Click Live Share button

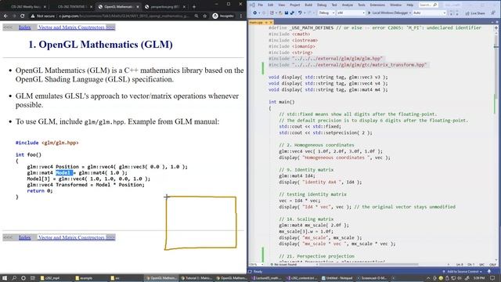[475, 13]
